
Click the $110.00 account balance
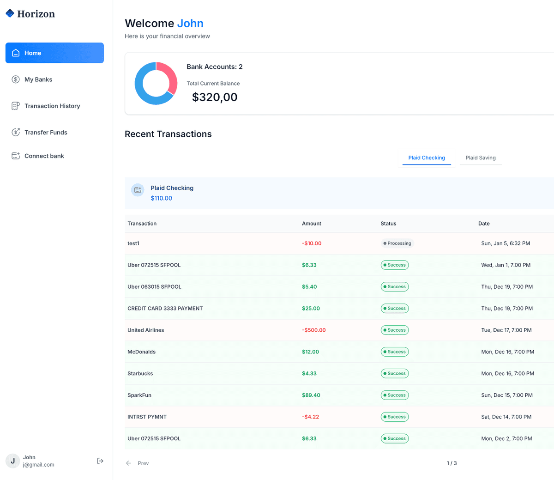point(161,198)
